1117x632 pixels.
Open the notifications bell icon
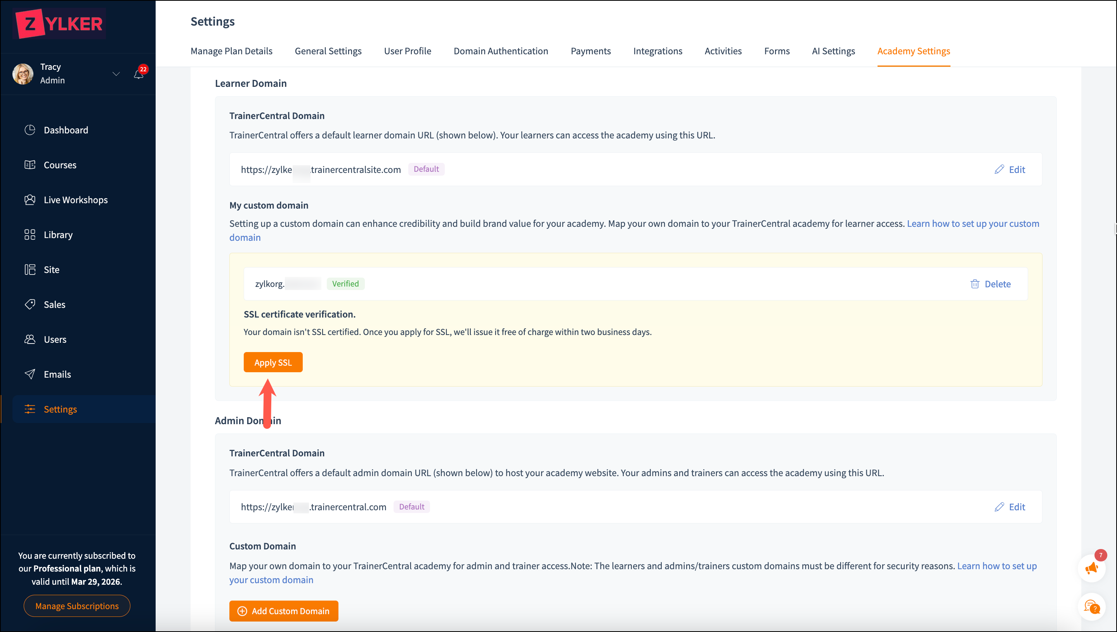(139, 74)
